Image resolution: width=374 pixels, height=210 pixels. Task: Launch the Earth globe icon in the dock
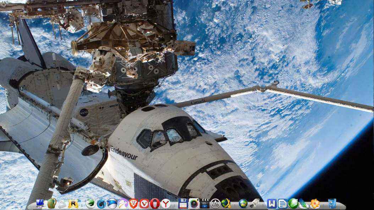point(243,204)
